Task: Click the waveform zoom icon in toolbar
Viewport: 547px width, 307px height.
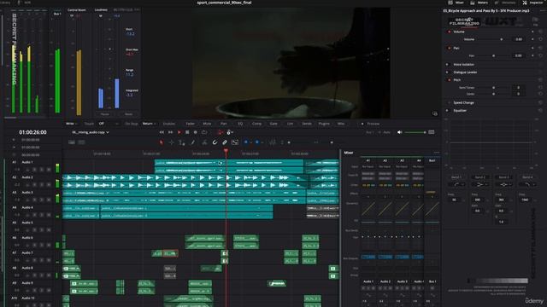Action: pyautogui.click(x=272, y=142)
